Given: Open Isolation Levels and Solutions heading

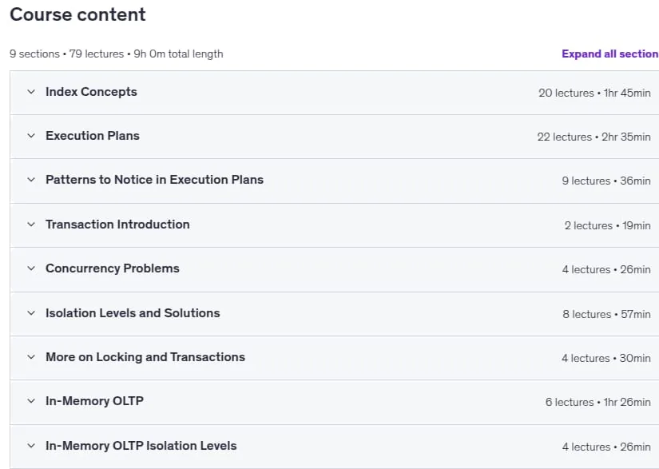Looking at the screenshot, I should point(133,312).
